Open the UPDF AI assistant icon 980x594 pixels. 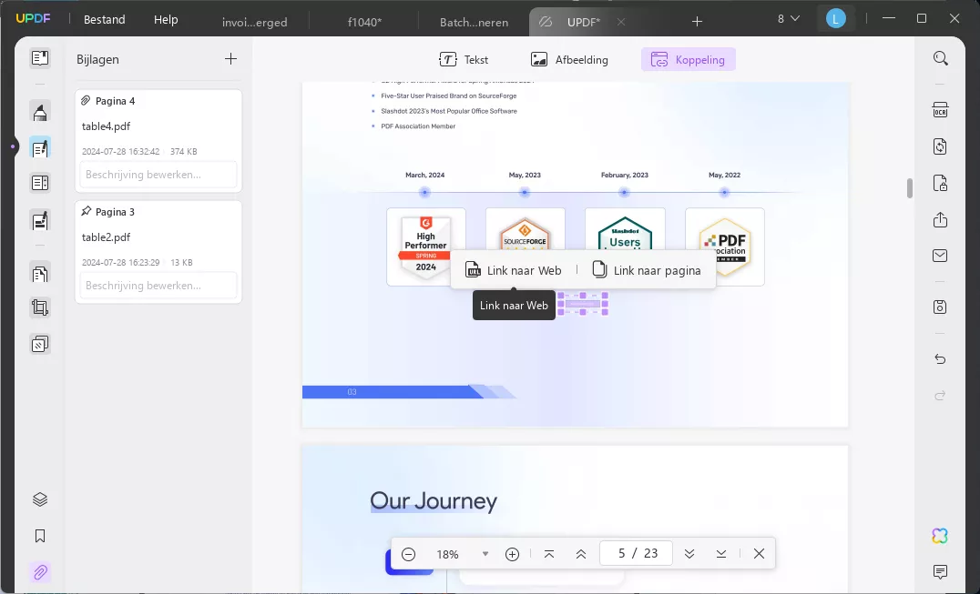[940, 536]
